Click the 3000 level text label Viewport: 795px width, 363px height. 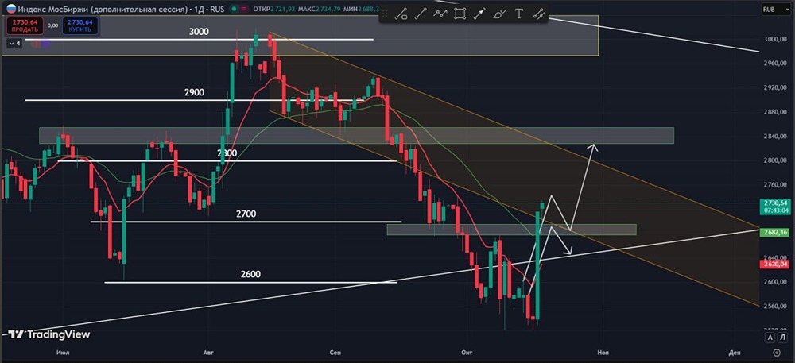tap(199, 32)
